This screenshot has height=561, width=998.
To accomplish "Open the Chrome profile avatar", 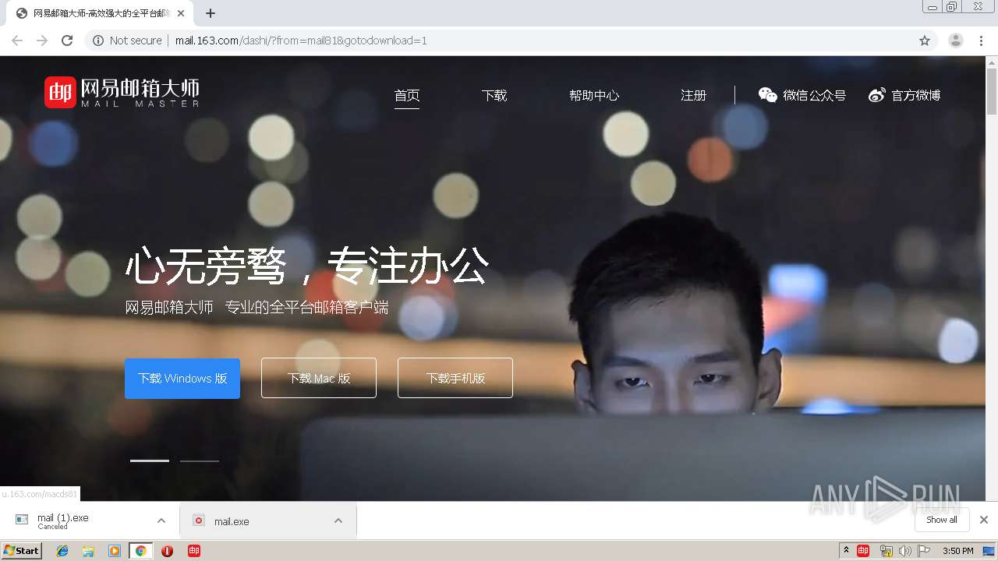I will coord(956,41).
